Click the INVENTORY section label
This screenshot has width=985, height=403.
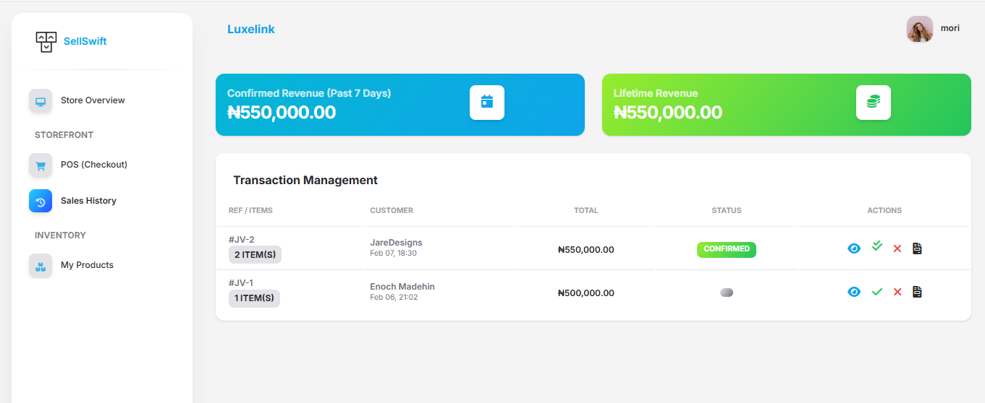60,235
